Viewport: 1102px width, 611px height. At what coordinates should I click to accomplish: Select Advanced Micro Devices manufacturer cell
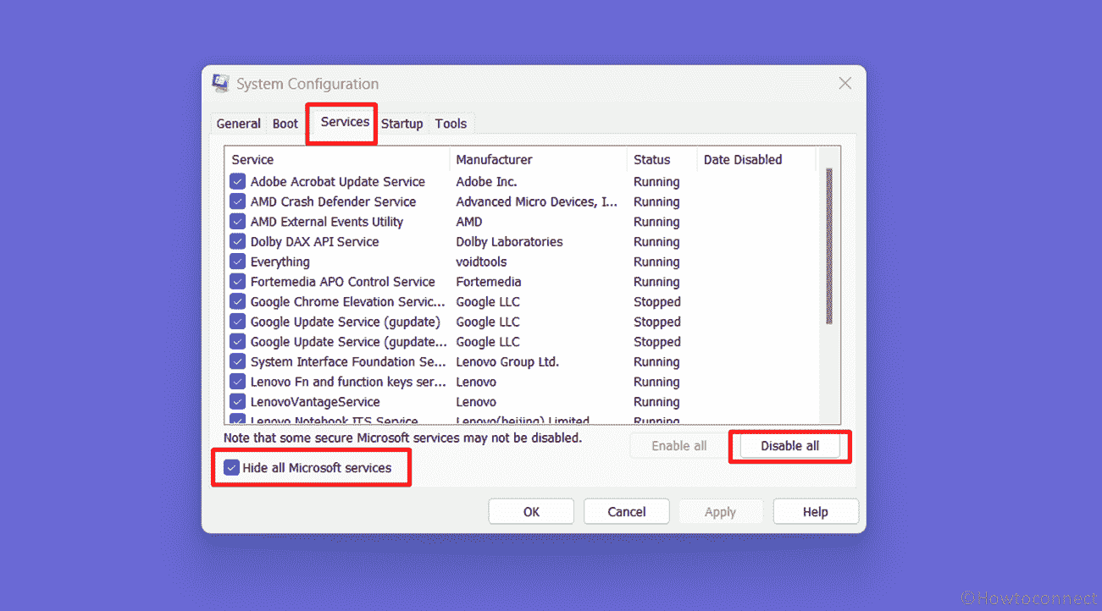537,201
